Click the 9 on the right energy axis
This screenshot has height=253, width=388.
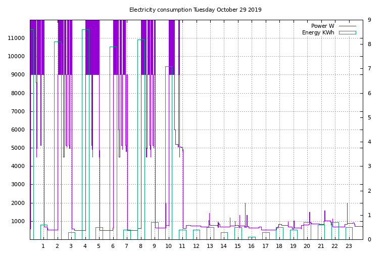[x=369, y=20]
